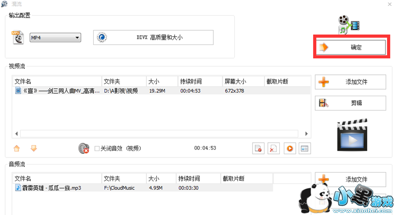Select the video file row 《宣》——剑三同人曲MV
The height and width of the screenshot is (215, 394).
click(x=161, y=91)
